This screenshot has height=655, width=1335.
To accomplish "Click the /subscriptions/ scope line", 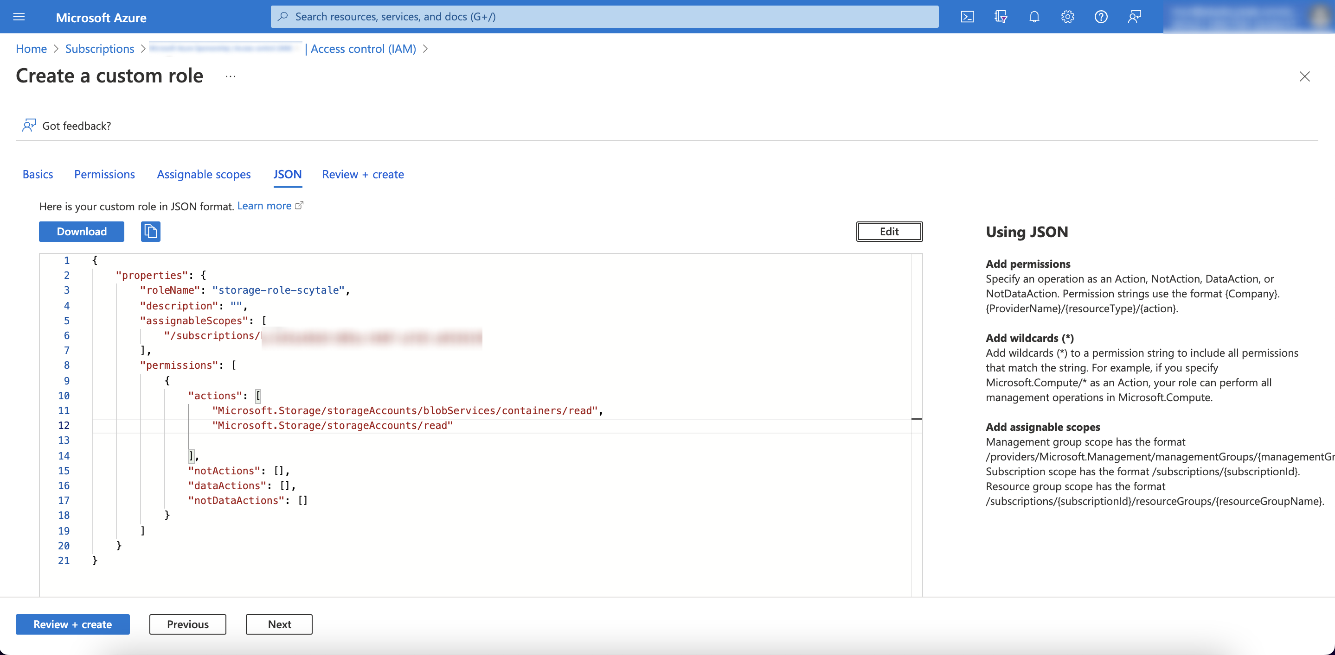I will tap(323, 336).
